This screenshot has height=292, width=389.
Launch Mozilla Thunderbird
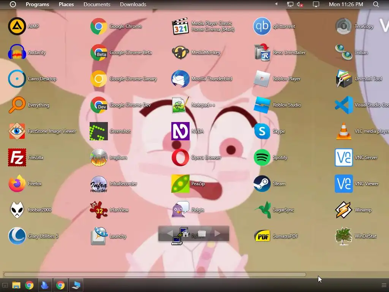click(x=180, y=79)
